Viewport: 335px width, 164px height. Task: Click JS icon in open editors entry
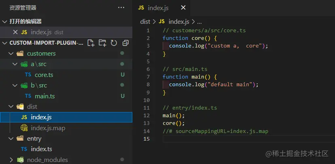coord(24,32)
